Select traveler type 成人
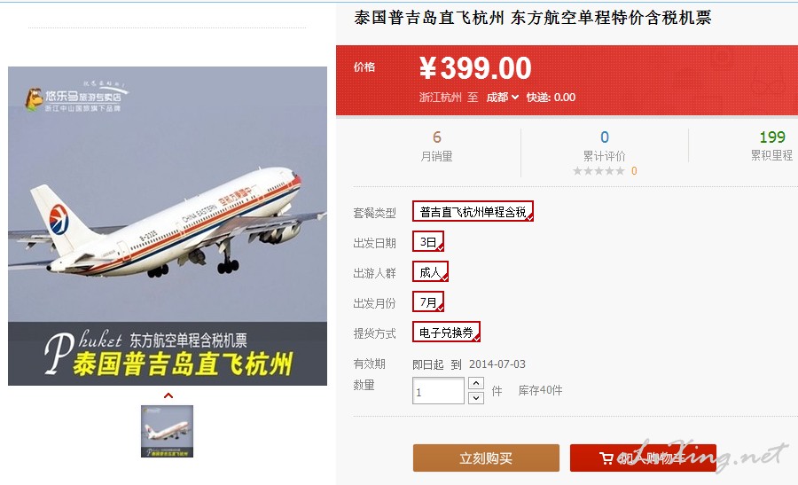The width and height of the screenshot is (798, 485). pos(430,272)
